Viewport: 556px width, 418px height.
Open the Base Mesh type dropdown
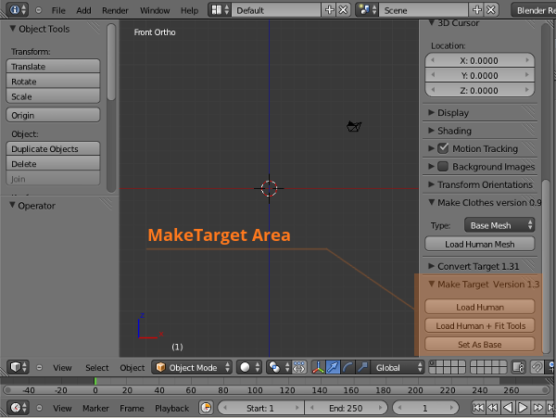[499, 225]
